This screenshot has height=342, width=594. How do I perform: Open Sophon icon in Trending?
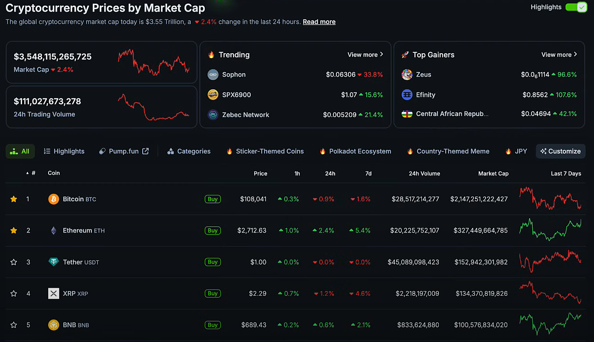tap(213, 75)
